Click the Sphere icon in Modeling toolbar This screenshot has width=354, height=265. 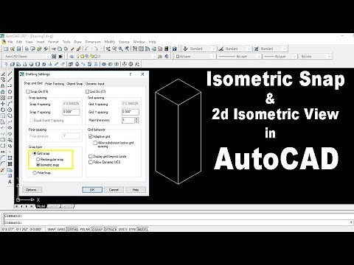coord(31,64)
